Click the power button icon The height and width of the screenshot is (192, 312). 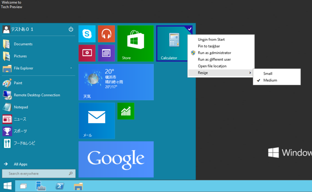(x=71, y=29)
